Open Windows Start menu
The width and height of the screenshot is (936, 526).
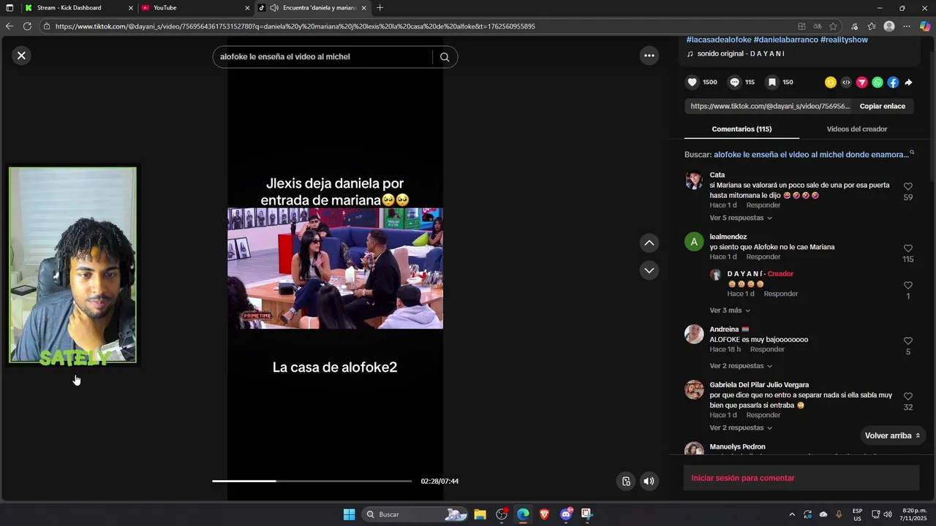[349, 514]
